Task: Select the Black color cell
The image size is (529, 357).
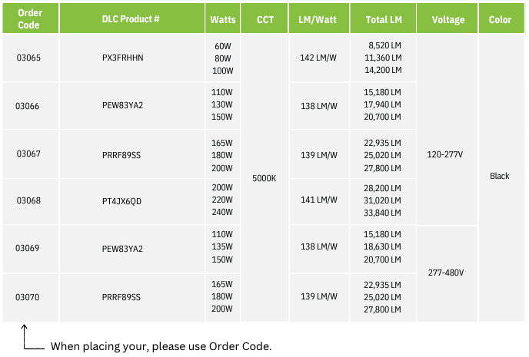Action: [x=501, y=178]
